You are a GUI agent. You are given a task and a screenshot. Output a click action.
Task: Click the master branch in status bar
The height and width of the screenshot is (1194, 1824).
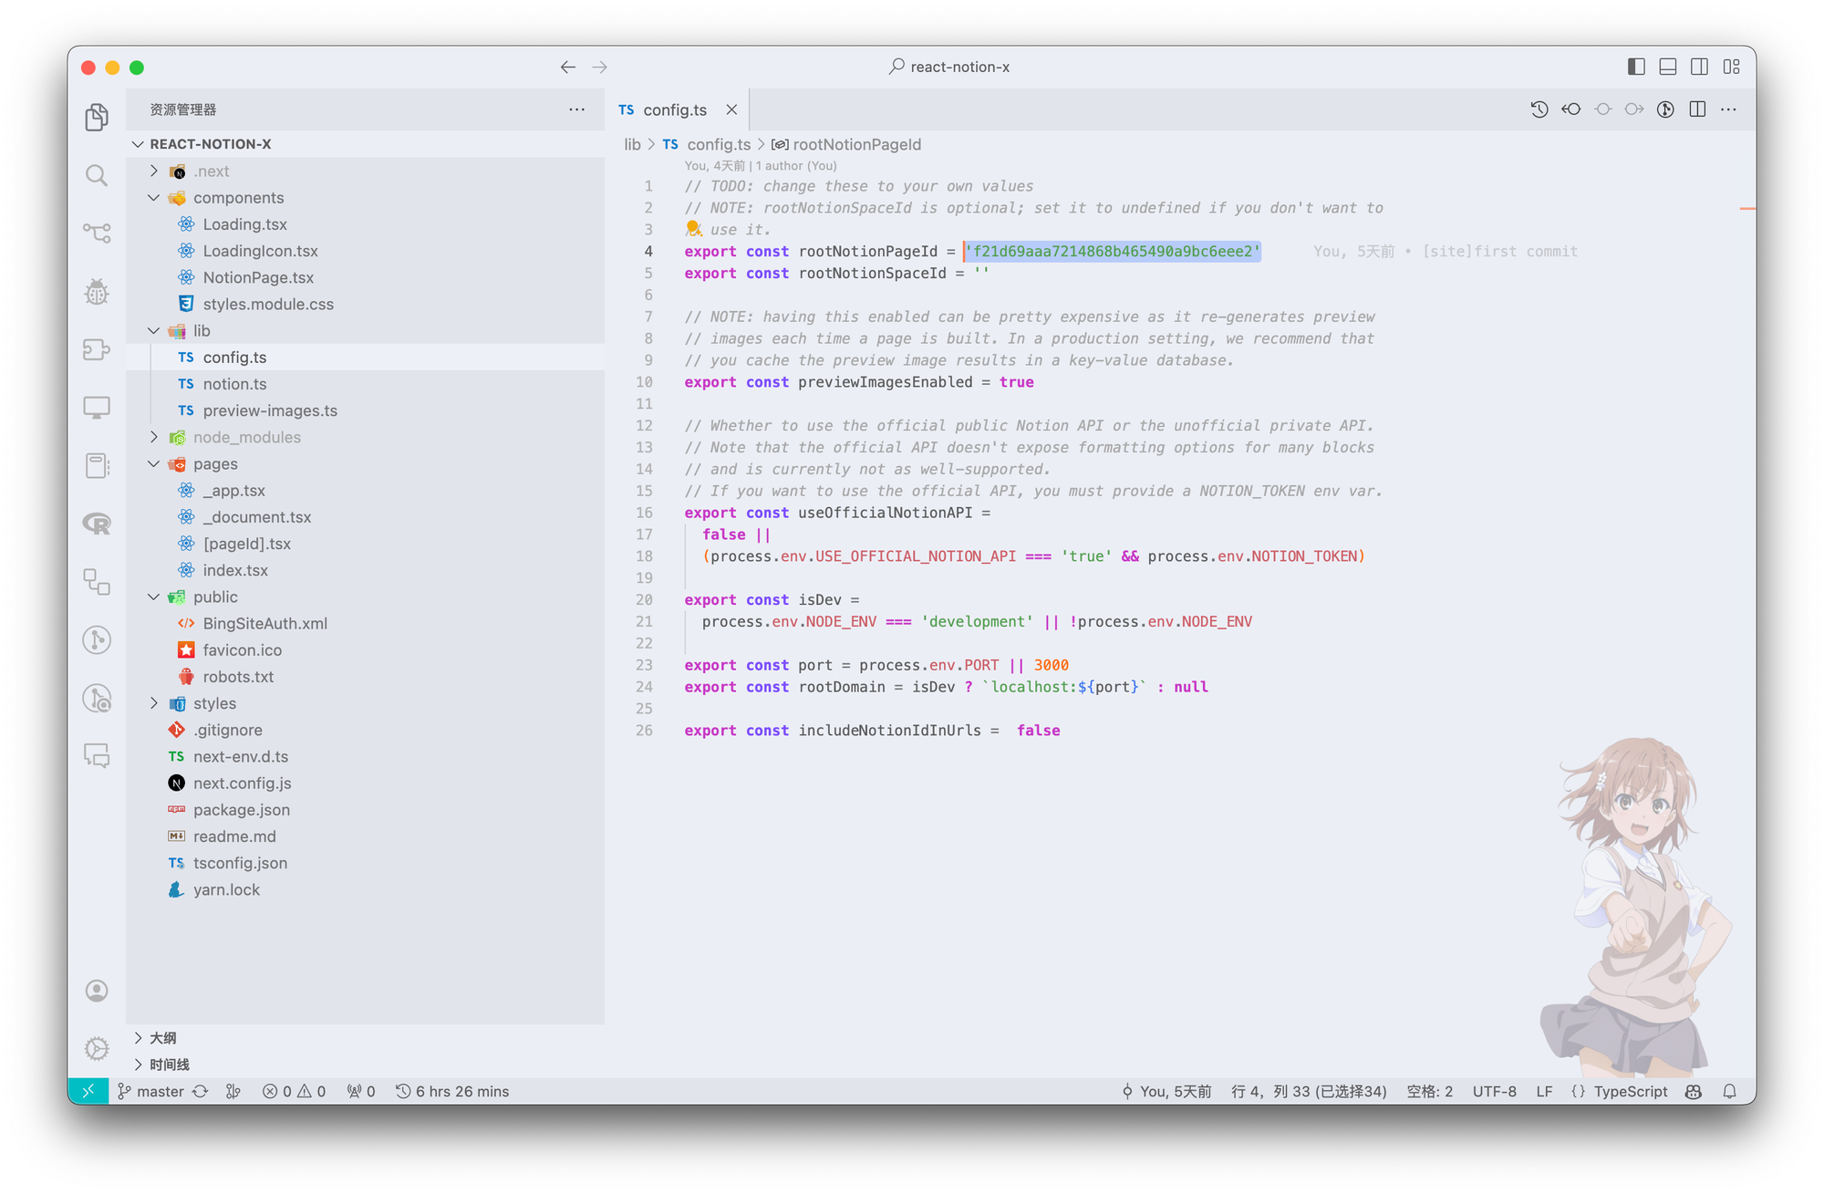(150, 1091)
